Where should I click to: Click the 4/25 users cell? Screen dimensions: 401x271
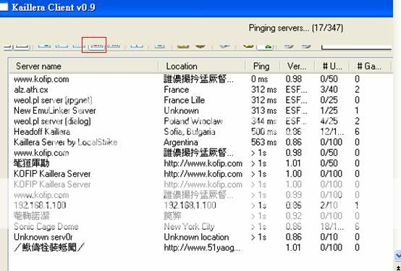[x=329, y=121]
